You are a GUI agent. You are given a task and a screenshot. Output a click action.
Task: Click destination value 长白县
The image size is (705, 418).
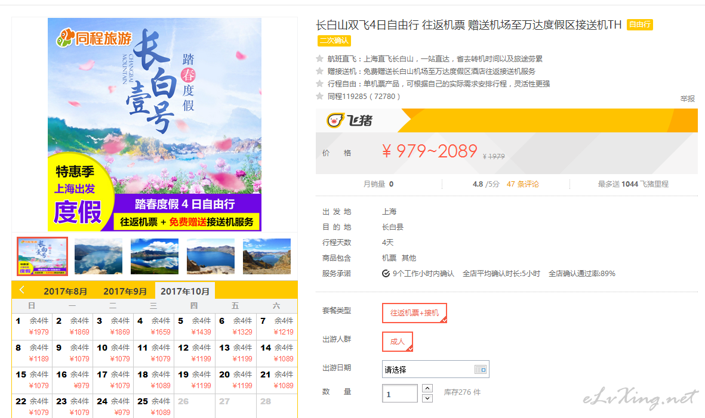click(393, 227)
